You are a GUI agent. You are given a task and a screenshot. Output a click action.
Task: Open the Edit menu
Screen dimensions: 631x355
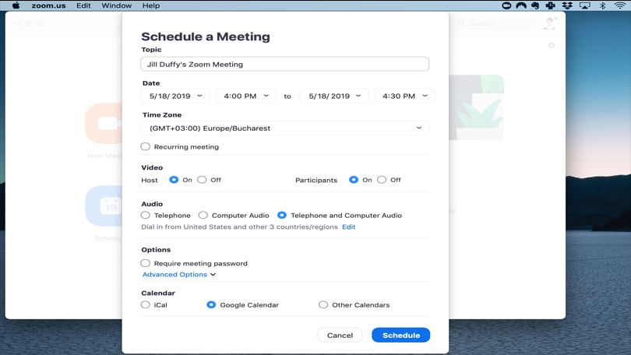point(83,5)
